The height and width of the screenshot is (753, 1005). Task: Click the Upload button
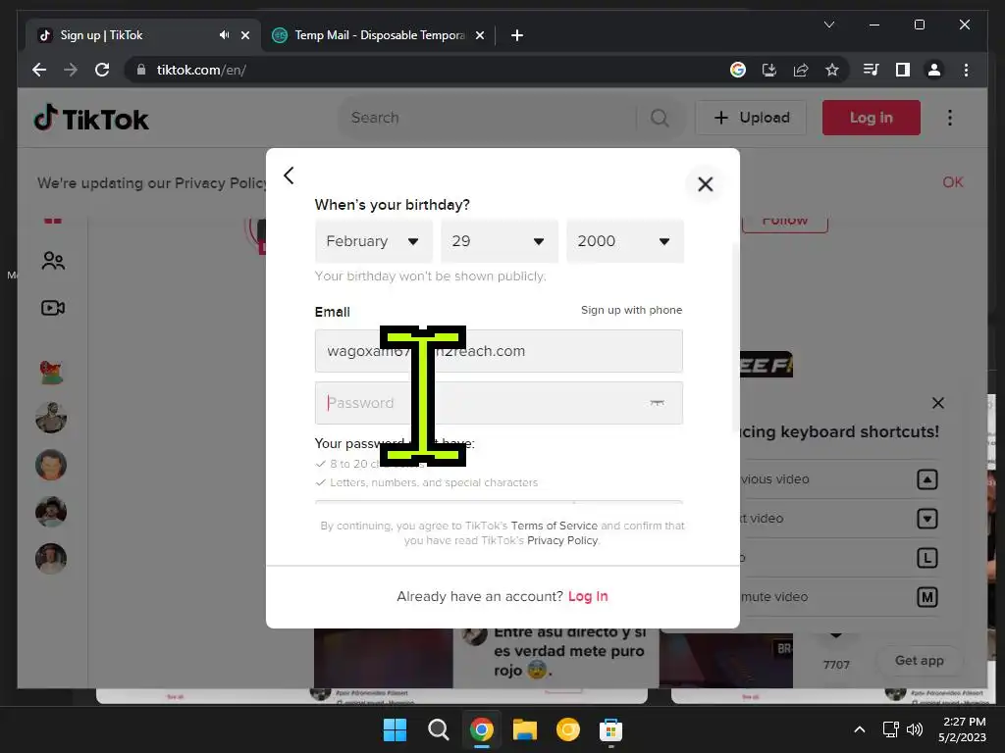[x=751, y=118]
